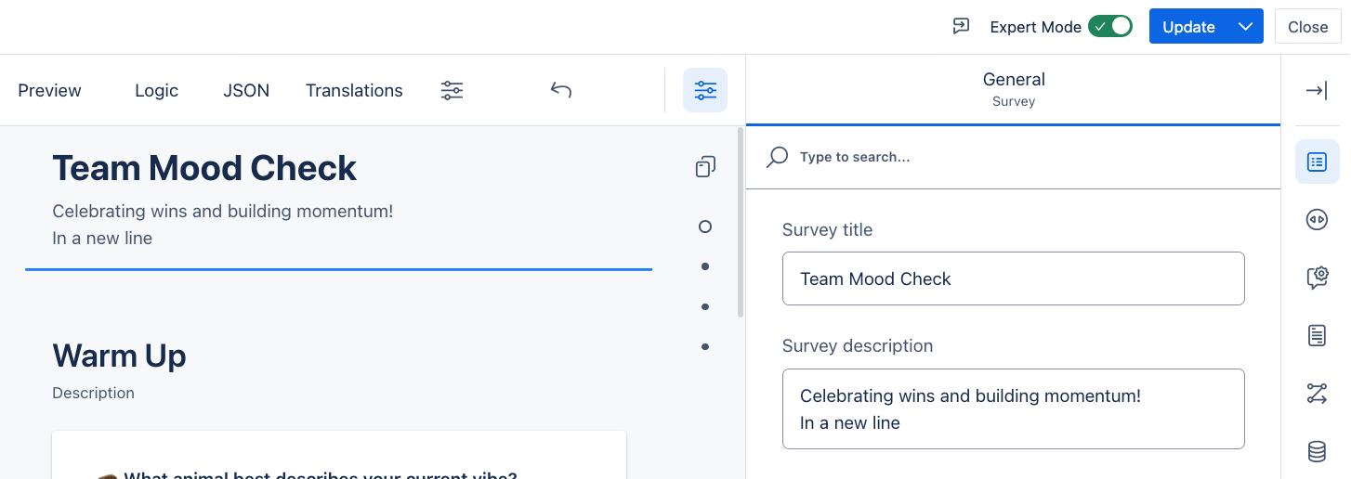Image resolution: width=1351 pixels, height=479 pixels.
Task: Toggle the highlighted property grid panel button
Action: coord(705,90)
